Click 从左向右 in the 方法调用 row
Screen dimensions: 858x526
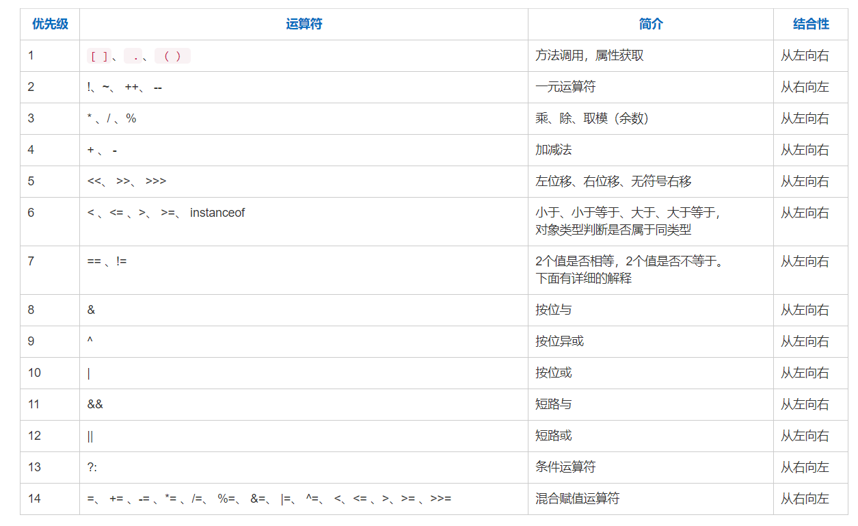[x=805, y=56]
